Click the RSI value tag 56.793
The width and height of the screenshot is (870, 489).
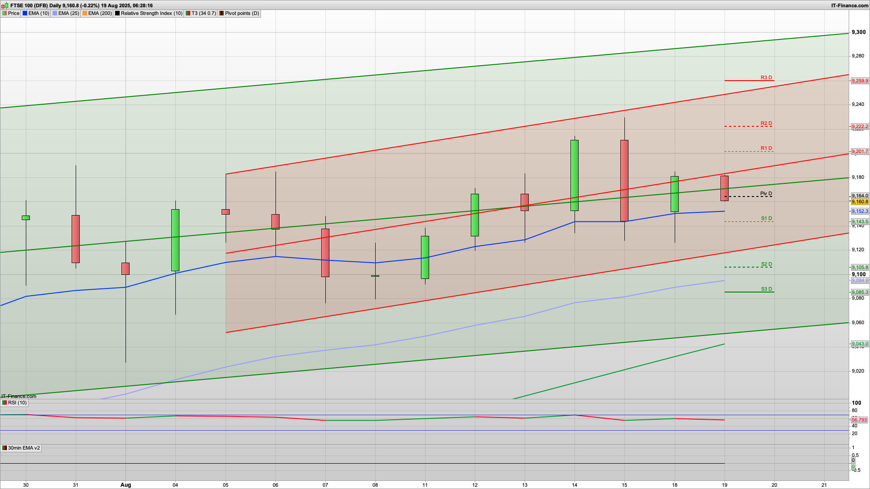pyautogui.click(x=859, y=420)
